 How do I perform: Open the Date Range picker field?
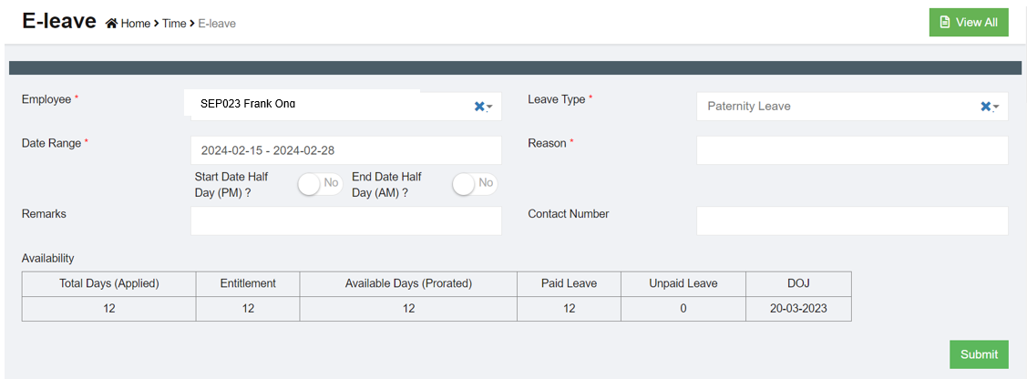345,150
